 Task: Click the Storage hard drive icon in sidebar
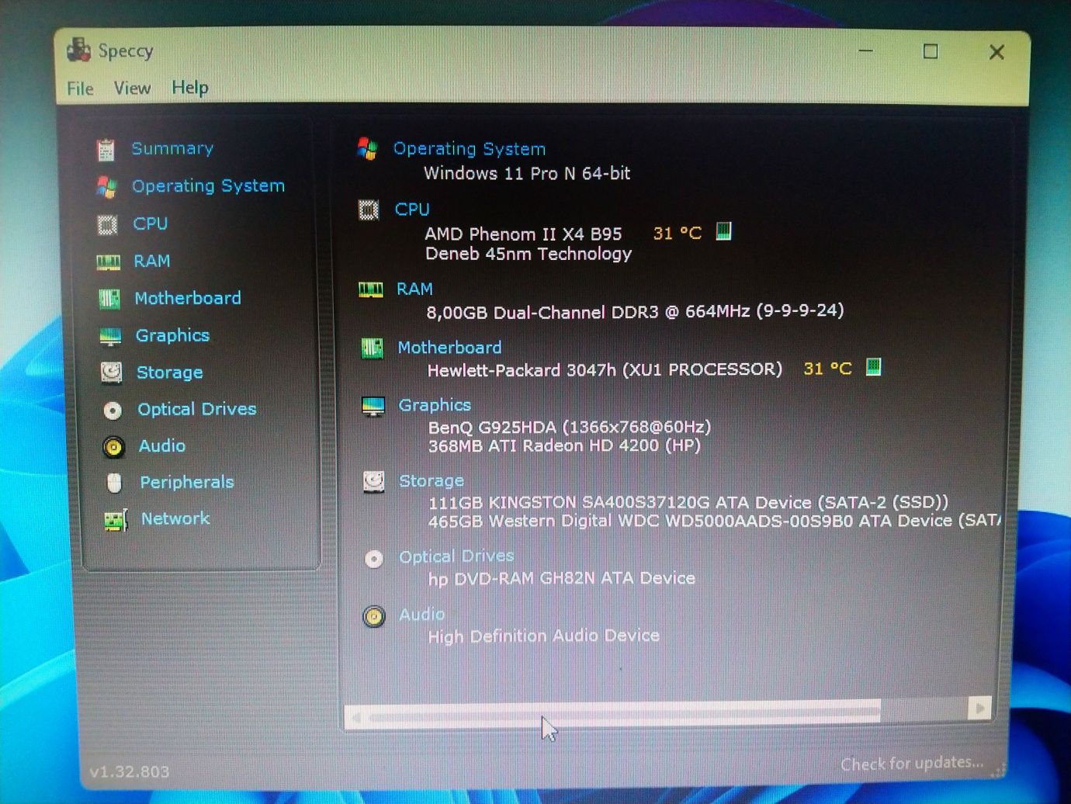(112, 373)
